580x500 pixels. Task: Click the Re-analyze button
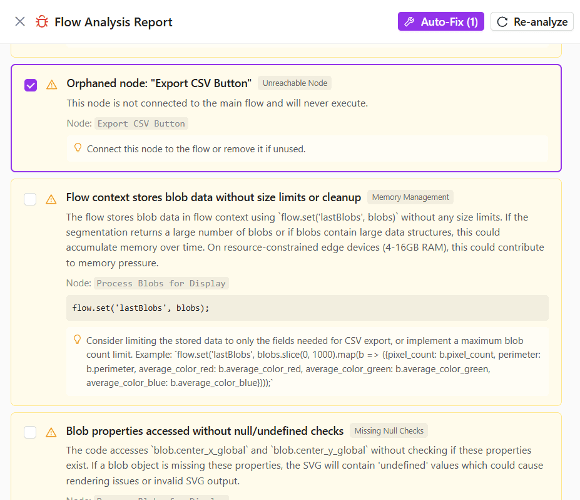pos(532,21)
